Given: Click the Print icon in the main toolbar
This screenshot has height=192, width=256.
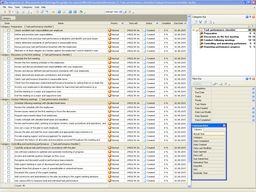Looking at the screenshot, I should point(23,12).
